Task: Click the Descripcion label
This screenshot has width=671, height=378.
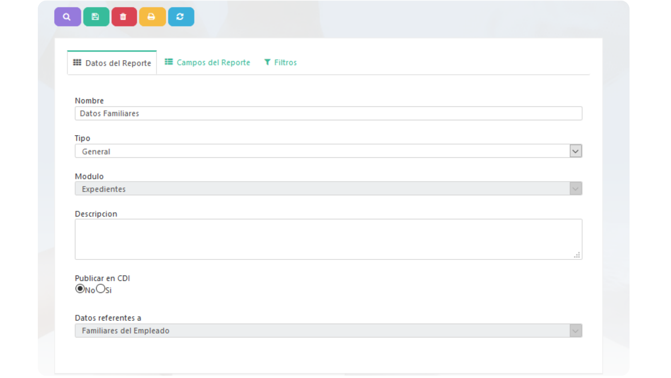Action: 96,214
